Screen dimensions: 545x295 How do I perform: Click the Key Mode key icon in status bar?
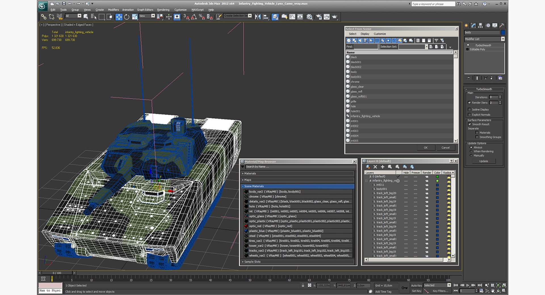[404, 288]
